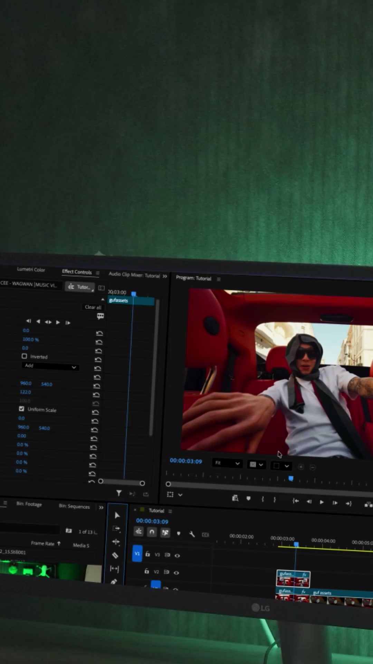This screenshot has height=664, width=373.
Task: Open the Bin: Sequences tab
Action: click(x=74, y=506)
